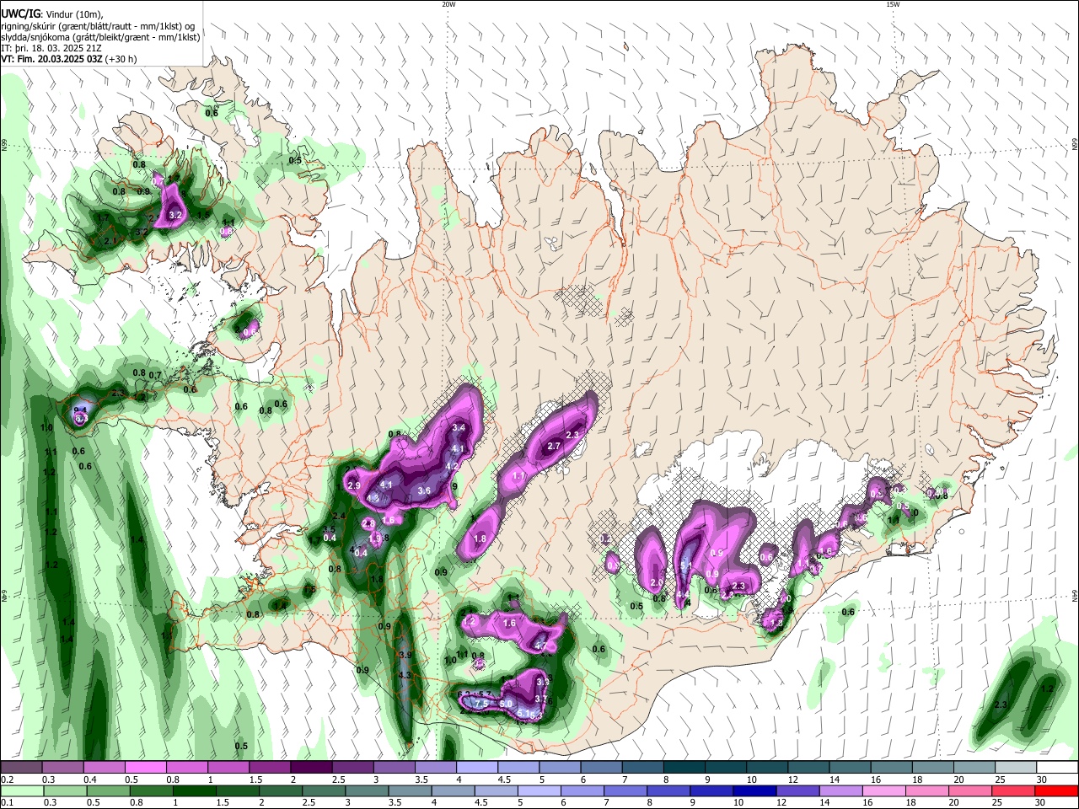Viewport: 1079px width, 809px height.
Task: Click the "0.4" label in the upper legend
Action: click(x=90, y=780)
